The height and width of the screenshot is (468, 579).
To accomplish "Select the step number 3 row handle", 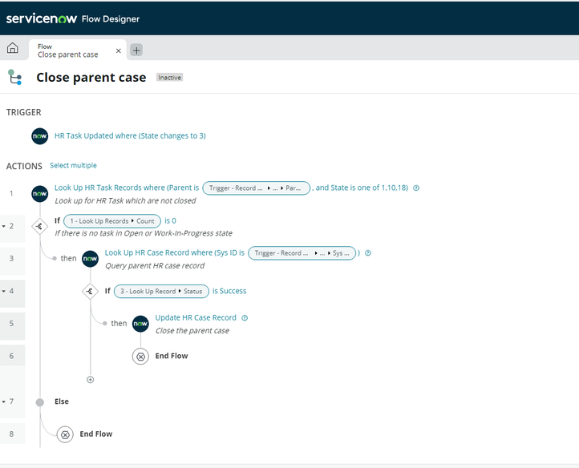I will 11,258.
